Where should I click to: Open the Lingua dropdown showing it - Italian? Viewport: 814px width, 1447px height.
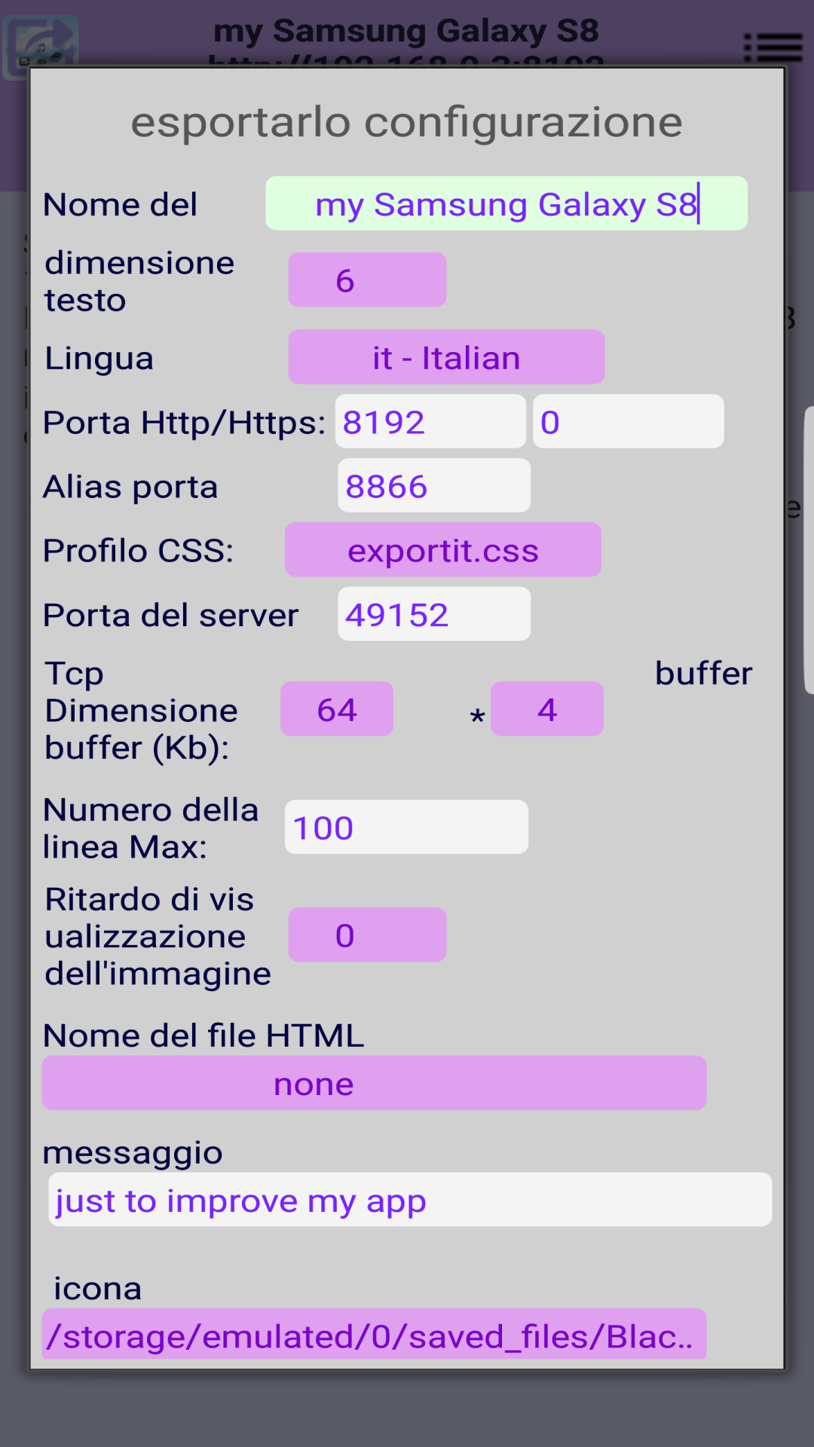coord(446,357)
